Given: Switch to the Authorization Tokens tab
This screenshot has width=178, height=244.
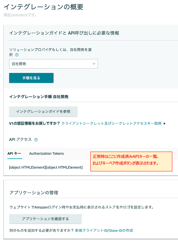Looking at the screenshot, I should (47, 153).
